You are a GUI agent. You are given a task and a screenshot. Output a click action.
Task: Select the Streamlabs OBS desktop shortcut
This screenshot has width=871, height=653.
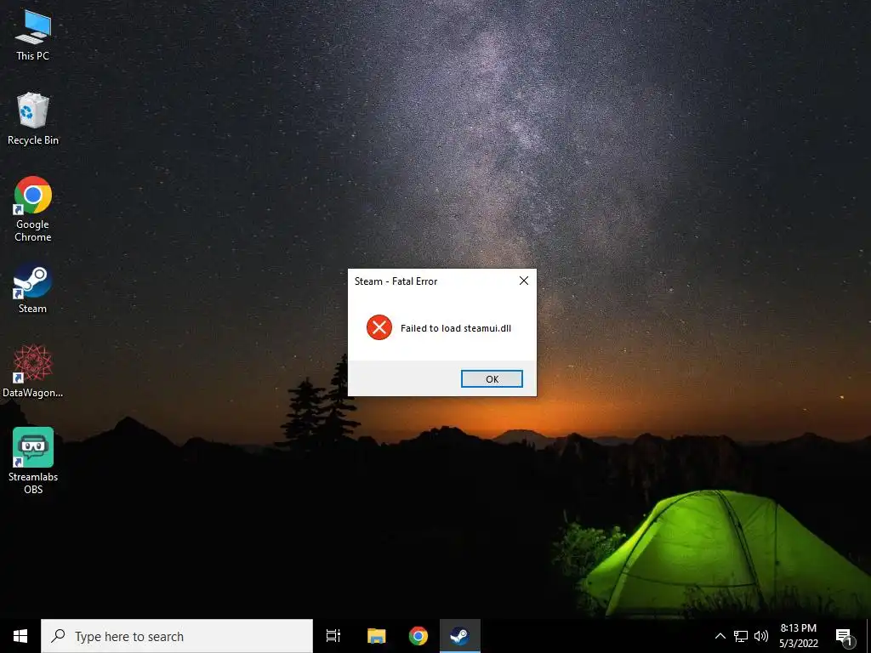(33, 460)
